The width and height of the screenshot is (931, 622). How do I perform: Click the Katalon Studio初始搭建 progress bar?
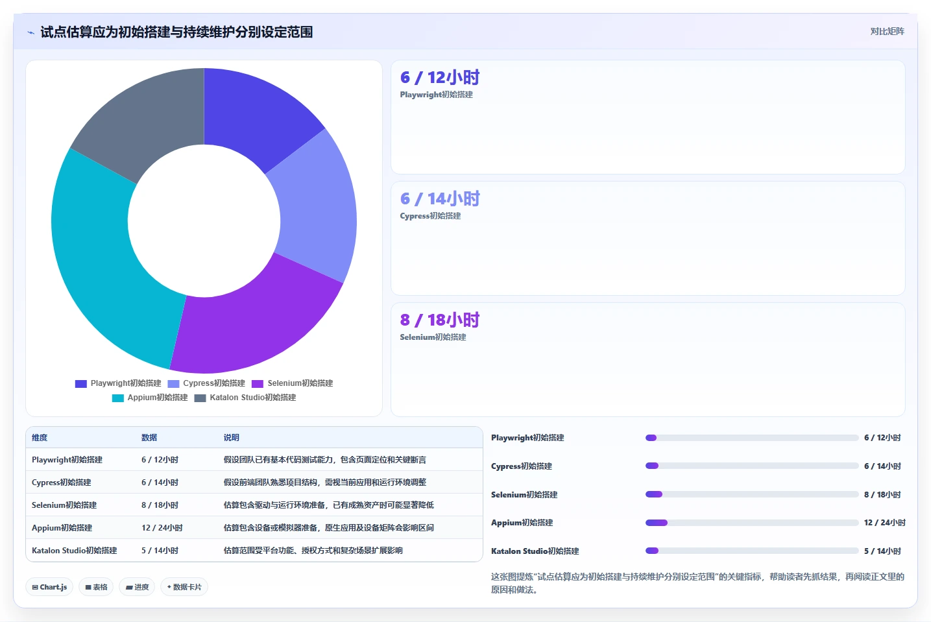click(x=752, y=551)
